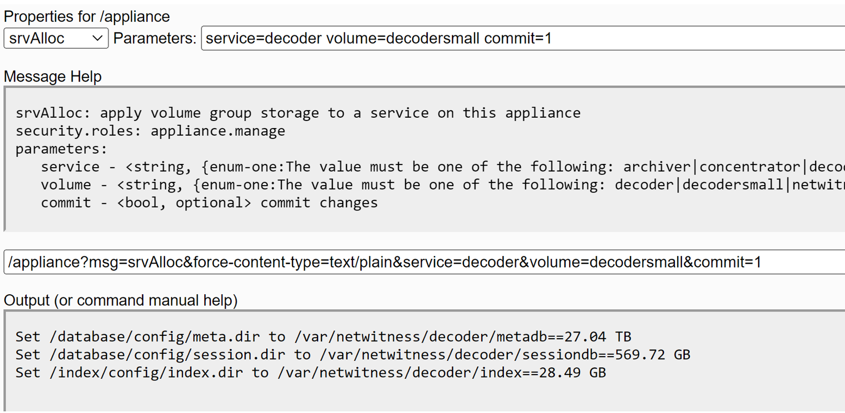The height and width of the screenshot is (413, 845).
Task: Click the "Properties for /appliance" heading
Action: (x=87, y=17)
